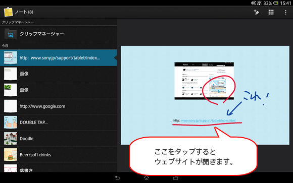The image size is (293, 183).
Task: Tap the sony.jp note's list thumbnail
Action: coord(11,57)
